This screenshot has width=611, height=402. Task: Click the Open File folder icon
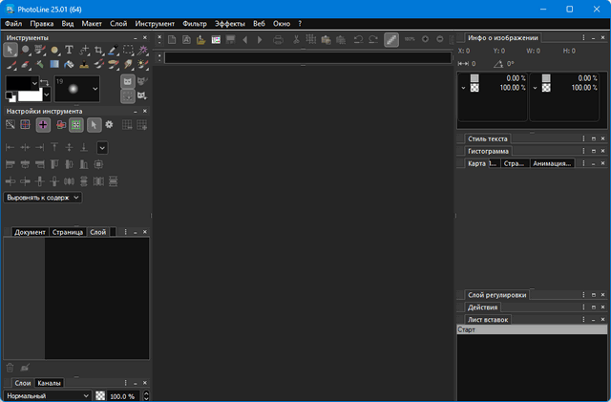(x=201, y=40)
